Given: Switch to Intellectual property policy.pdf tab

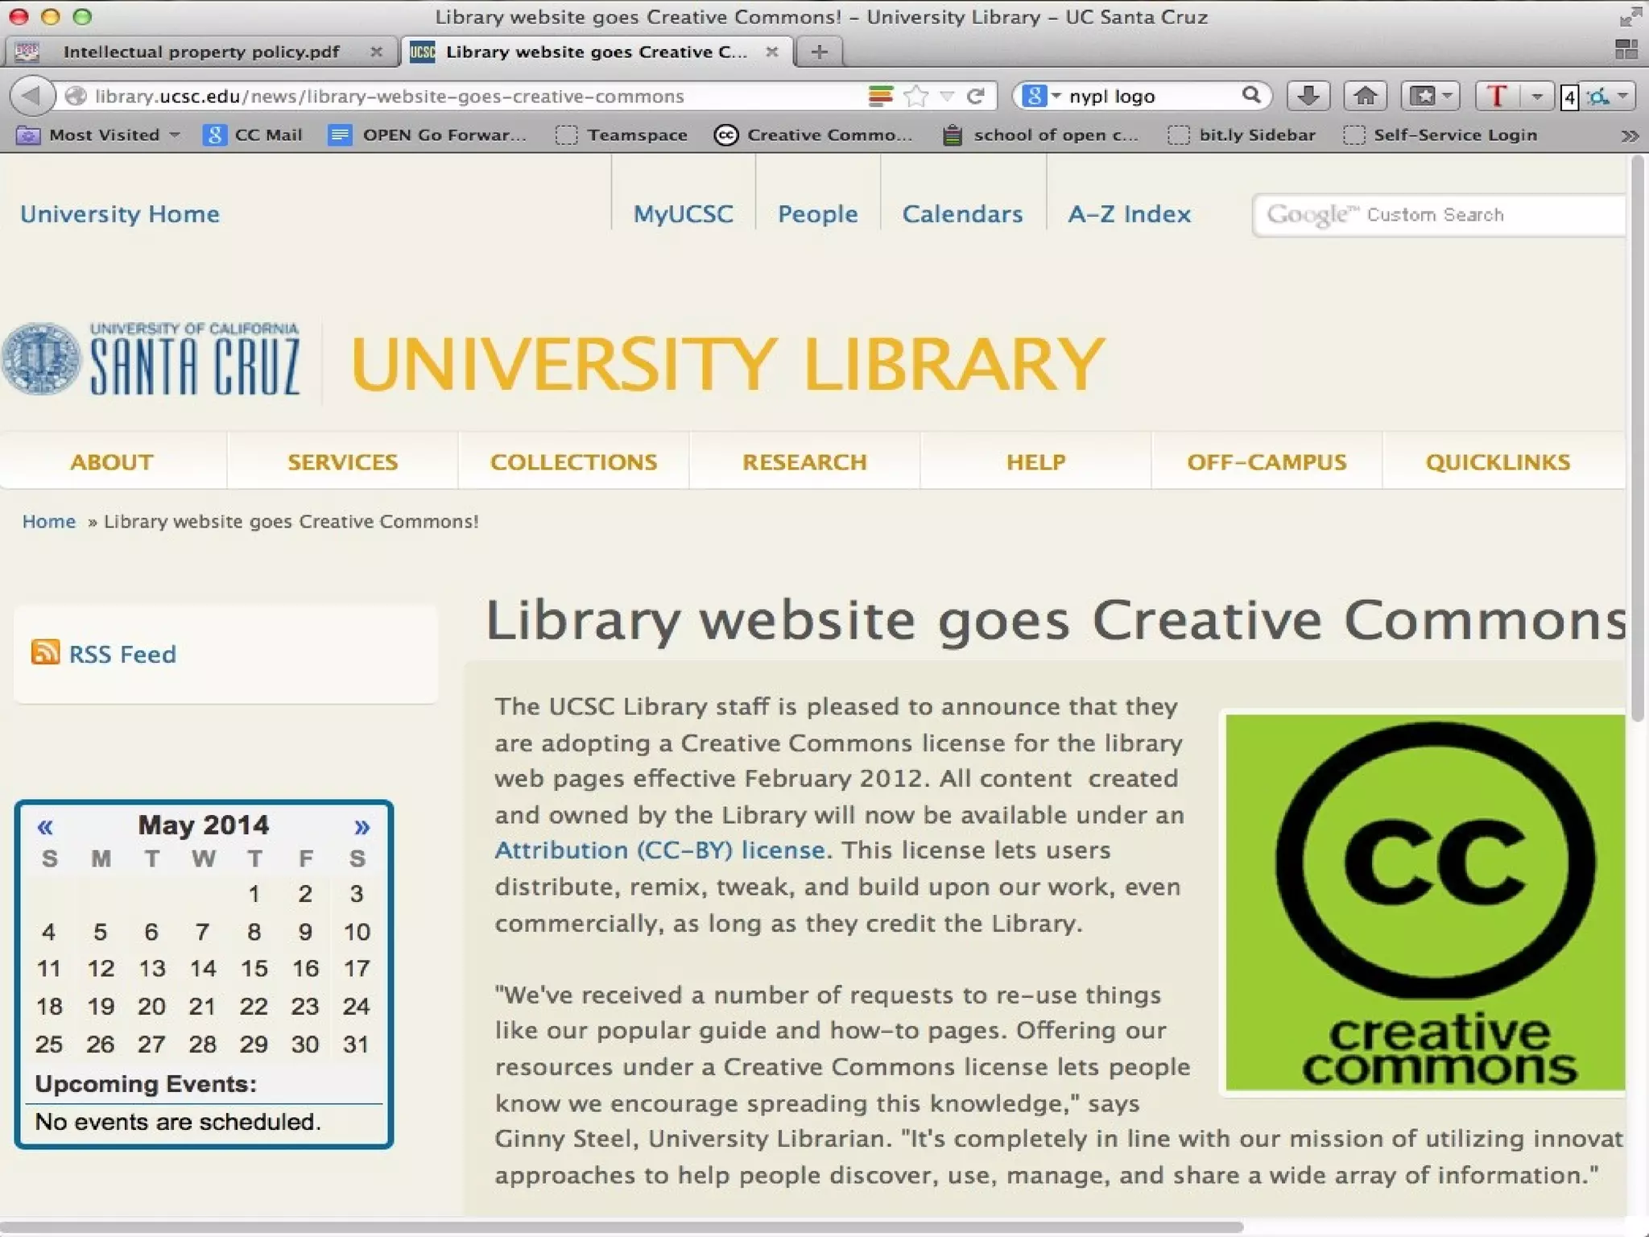Looking at the screenshot, I should point(200,52).
